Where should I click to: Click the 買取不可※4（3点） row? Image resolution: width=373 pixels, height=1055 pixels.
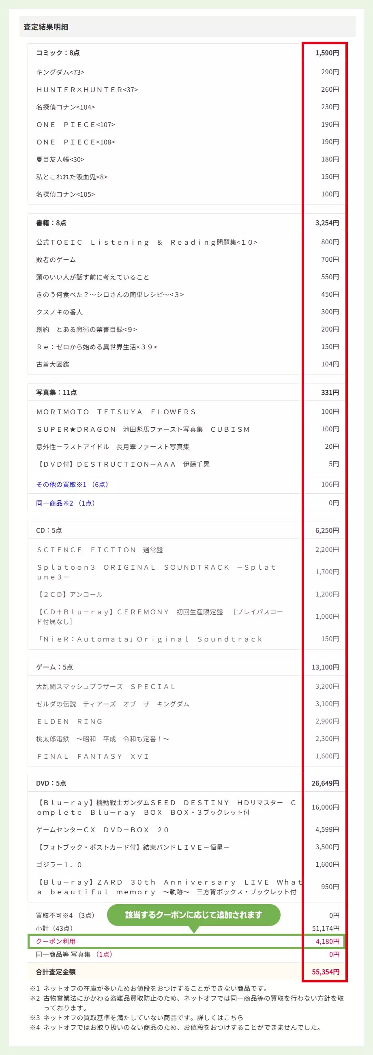[65, 915]
